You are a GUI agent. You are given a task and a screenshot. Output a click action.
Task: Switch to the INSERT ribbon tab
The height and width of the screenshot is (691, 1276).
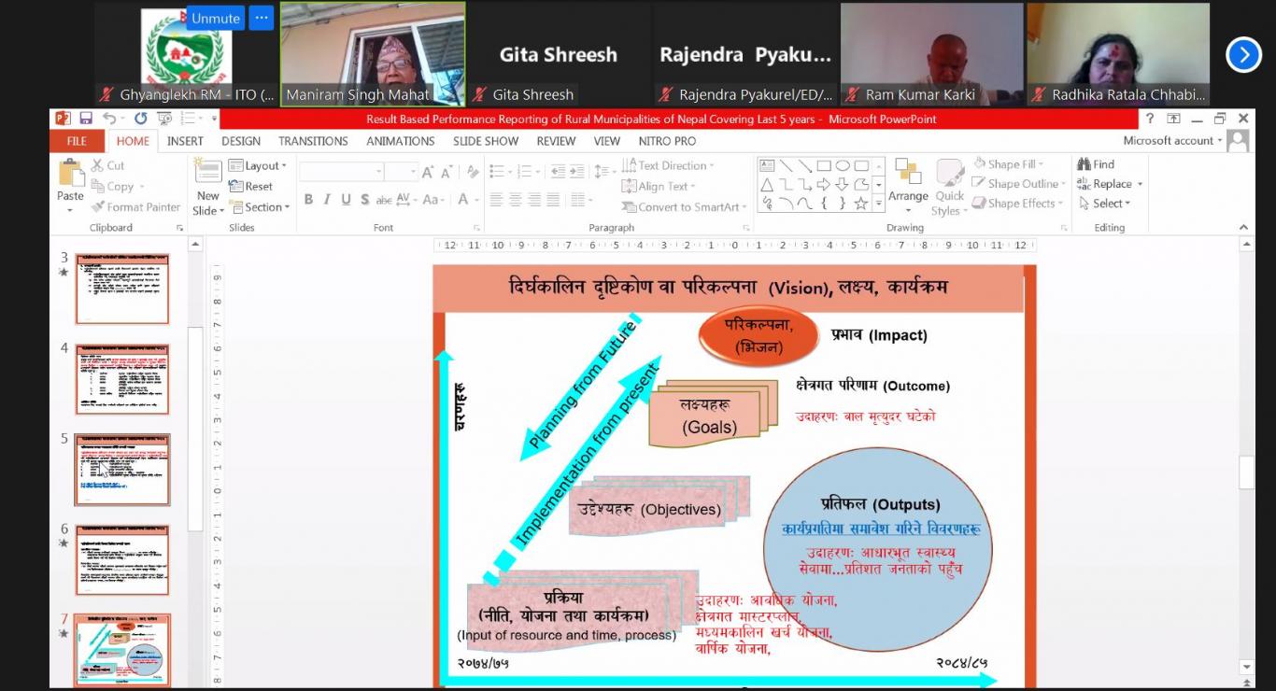click(185, 141)
